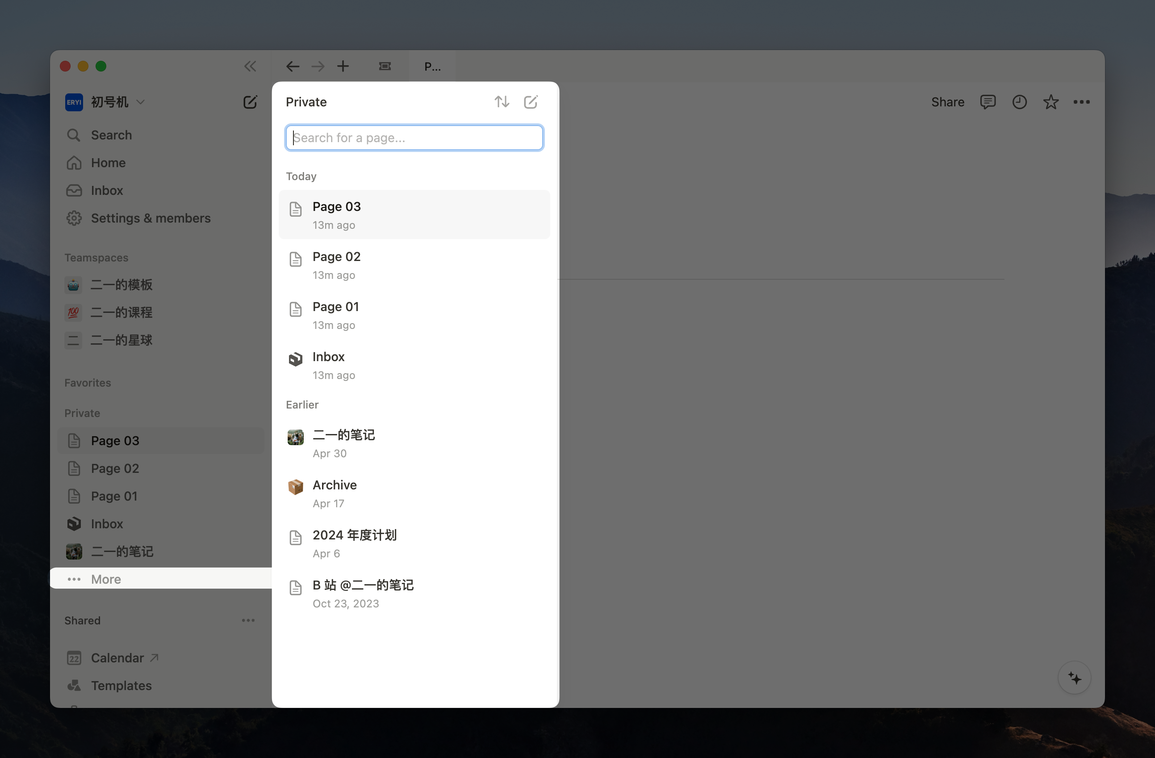Open comments via speech bubble icon

point(988,102)
